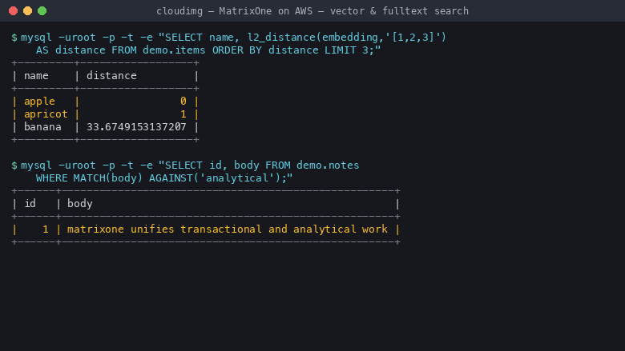625x351 pixels.
Task: Click the text 'matrixone unifies transactional and analytical work'
Action: pos(228,229)
